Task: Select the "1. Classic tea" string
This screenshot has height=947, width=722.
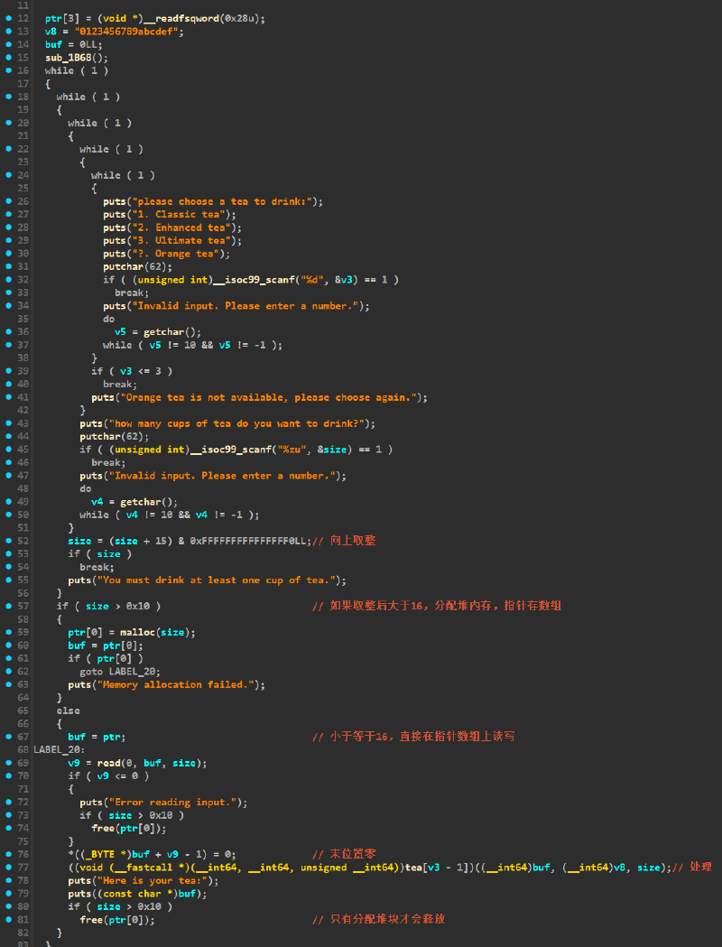Action: coord(176,214)
